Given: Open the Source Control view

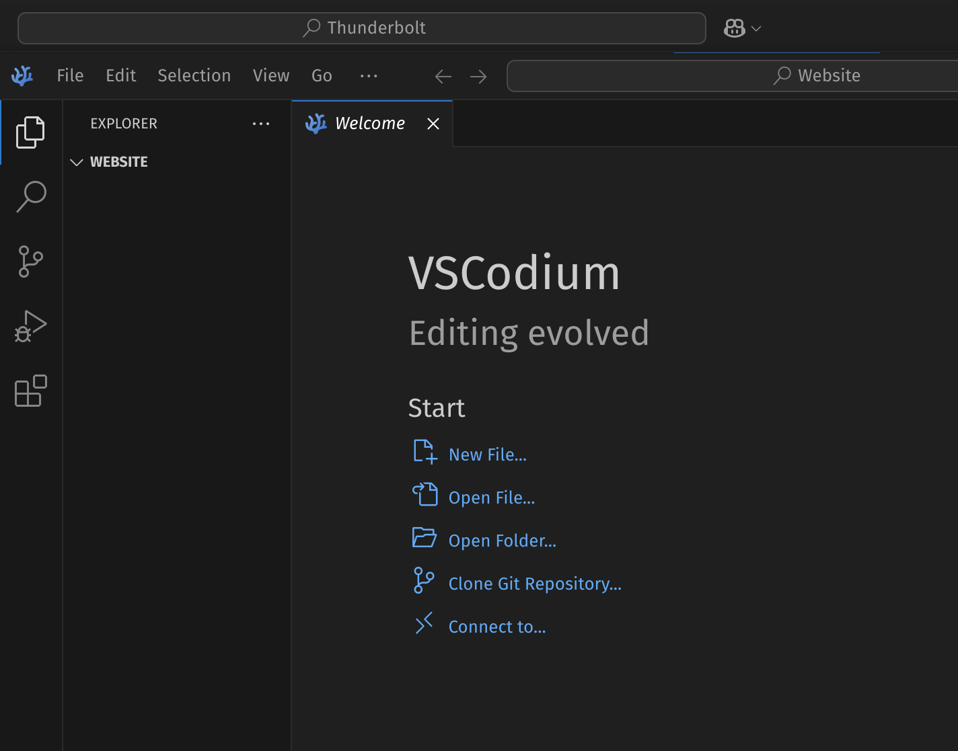Looking at the screenshot, I should (30, 261).
